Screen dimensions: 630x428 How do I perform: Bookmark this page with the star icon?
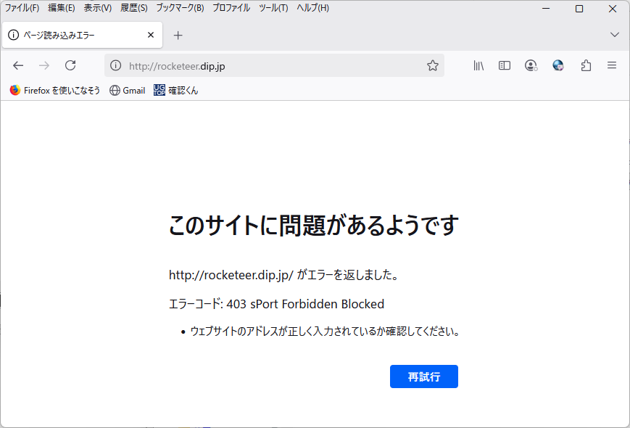coord(433,65)
